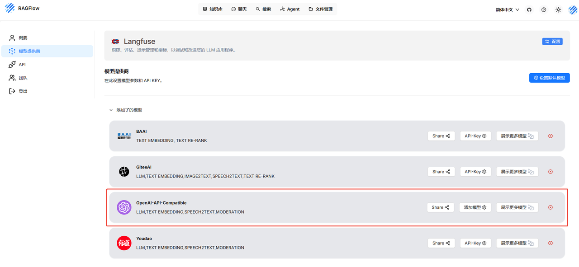Click the Langfuse logo icon
The width and height of the screenshot is (579, 267).
click(x=115, y=42)
